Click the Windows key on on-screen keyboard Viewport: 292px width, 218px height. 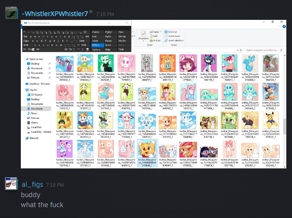point(33,50)
